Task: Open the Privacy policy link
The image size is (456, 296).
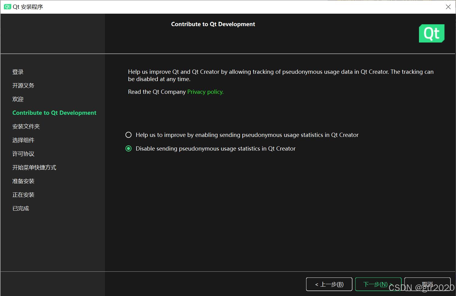Action: [205, 92]
